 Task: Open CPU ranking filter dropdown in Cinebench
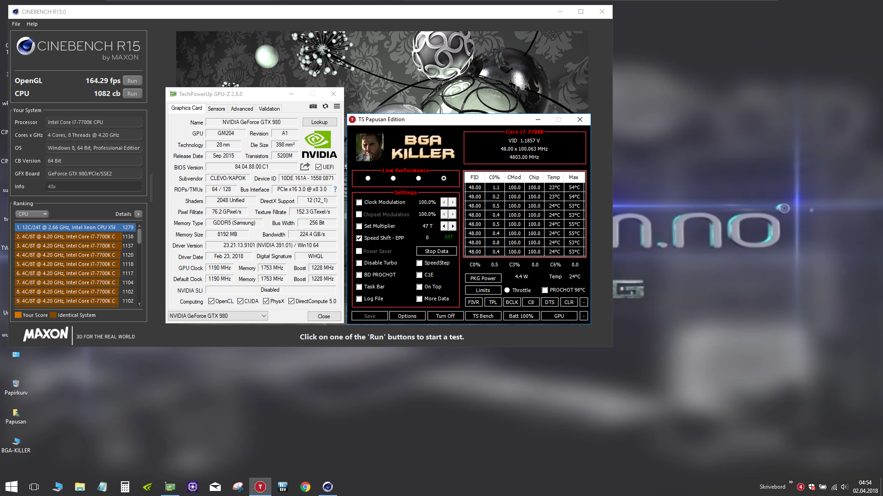(32, 214)
